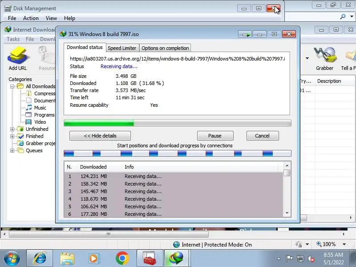Click the zoom magnifier icon in browser status bar
The image size is (356, 267).
319,244
